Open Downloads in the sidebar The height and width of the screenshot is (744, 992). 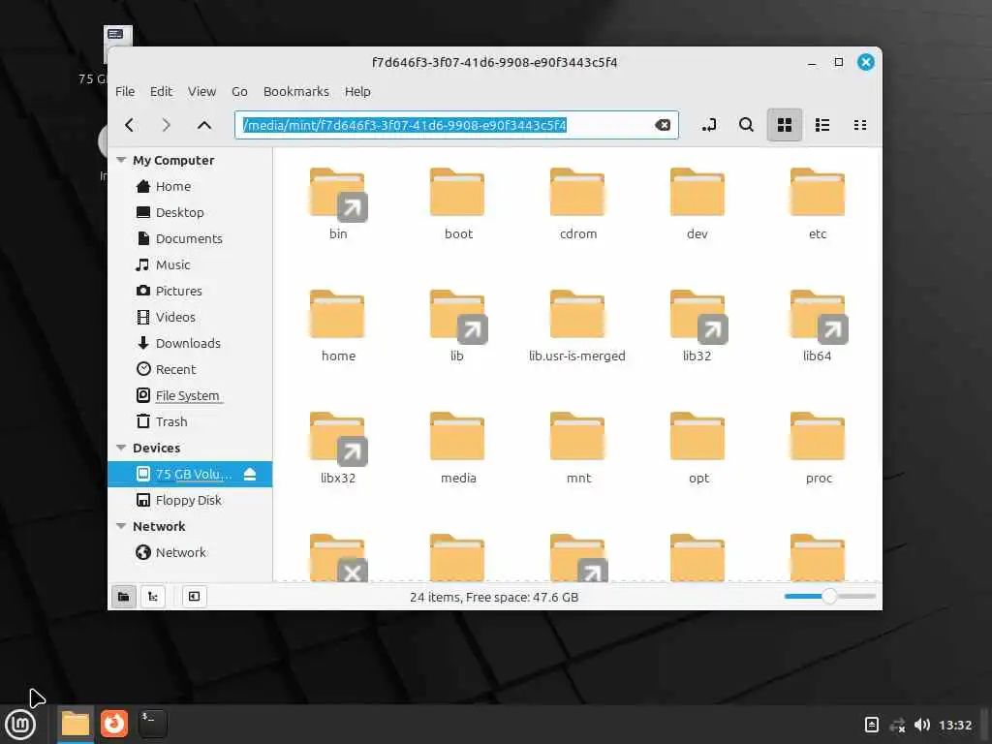[x=190, y=344]
